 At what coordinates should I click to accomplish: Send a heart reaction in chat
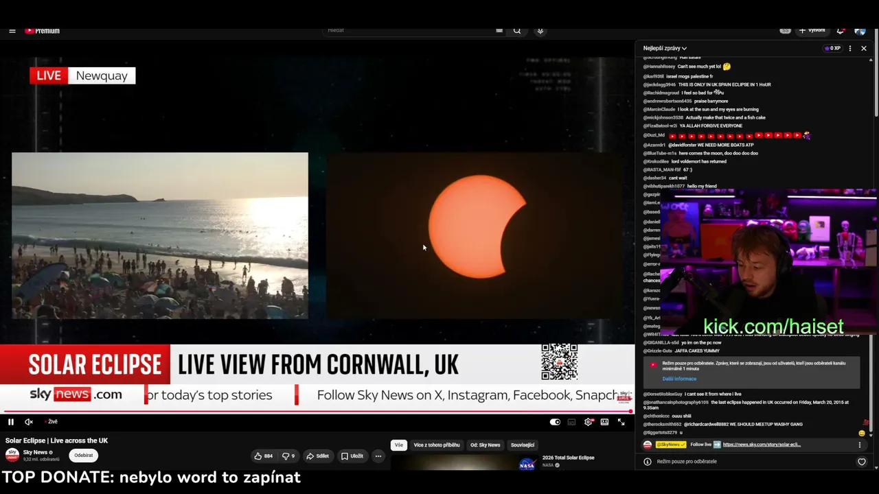[x=862, y=462]
